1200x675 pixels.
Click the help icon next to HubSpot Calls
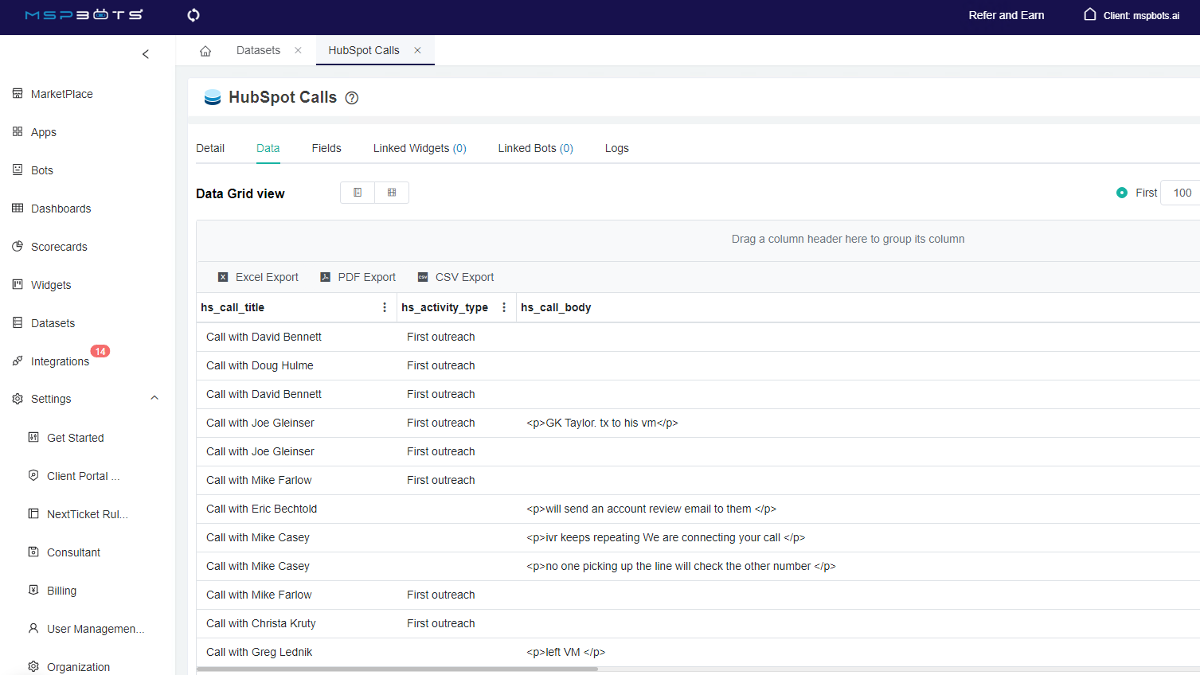pos(352,98)
